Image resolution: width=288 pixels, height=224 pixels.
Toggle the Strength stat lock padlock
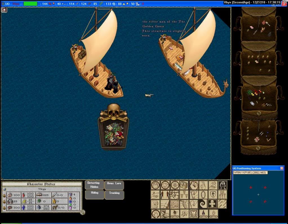(x=4, y=196)
